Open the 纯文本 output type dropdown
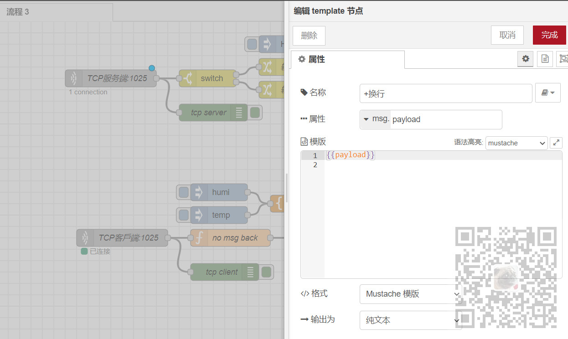The image size is (568, 339). [x=411, y=320]
